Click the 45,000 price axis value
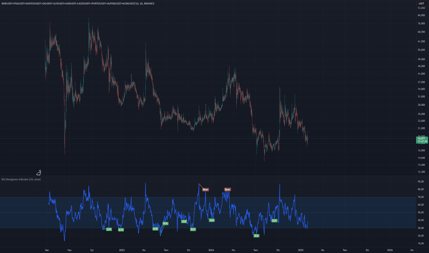Screen dimensions: 429x253 coord(421,66)
